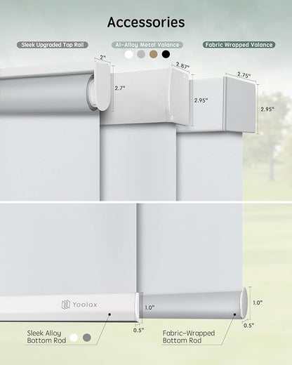Click the 2.87" metal valance dimension

(x=182, y=65)
